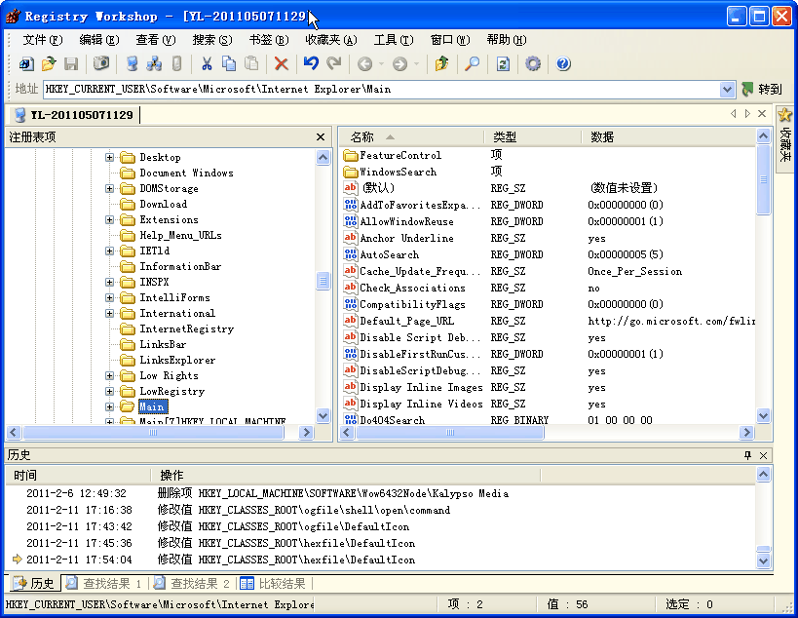This screenshot has width=798, height=618.
Task: Click the connect network registry icon
Action: click(x=154, y=64)
